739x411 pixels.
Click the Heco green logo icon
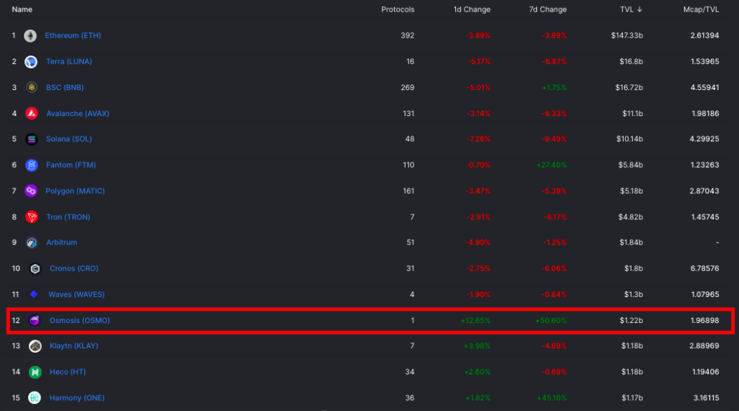35,372
